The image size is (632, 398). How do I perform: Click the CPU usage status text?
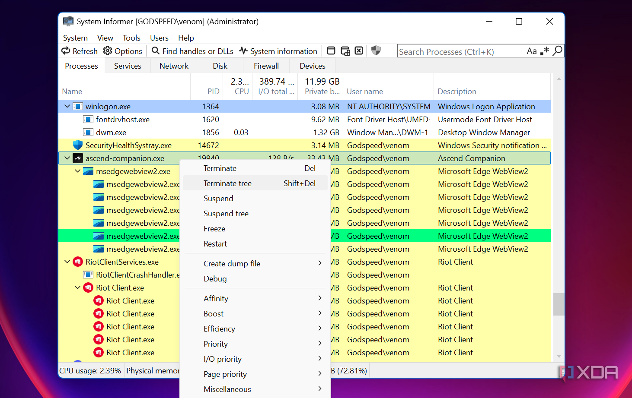pos(90,371)
